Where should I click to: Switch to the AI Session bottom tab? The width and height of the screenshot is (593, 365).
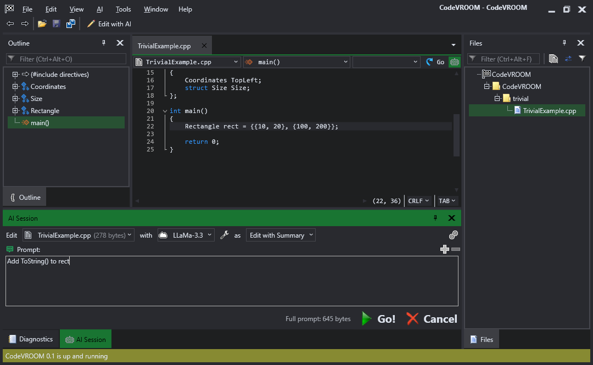(x=86, y=340)
